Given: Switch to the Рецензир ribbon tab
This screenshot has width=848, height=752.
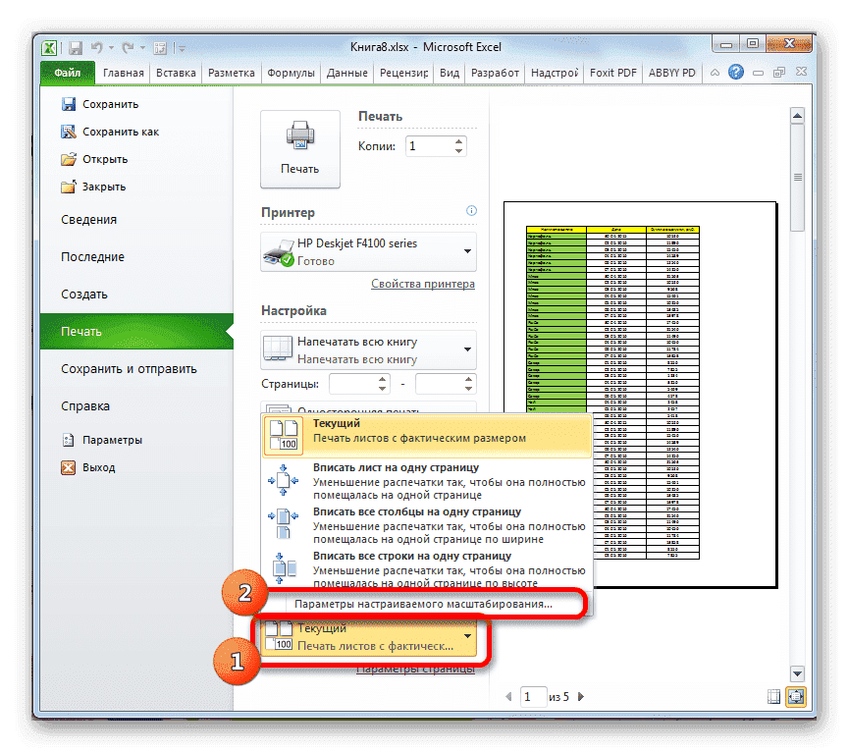Looking at the screenshot, I should pyautogui.click(x=405, y=72).
